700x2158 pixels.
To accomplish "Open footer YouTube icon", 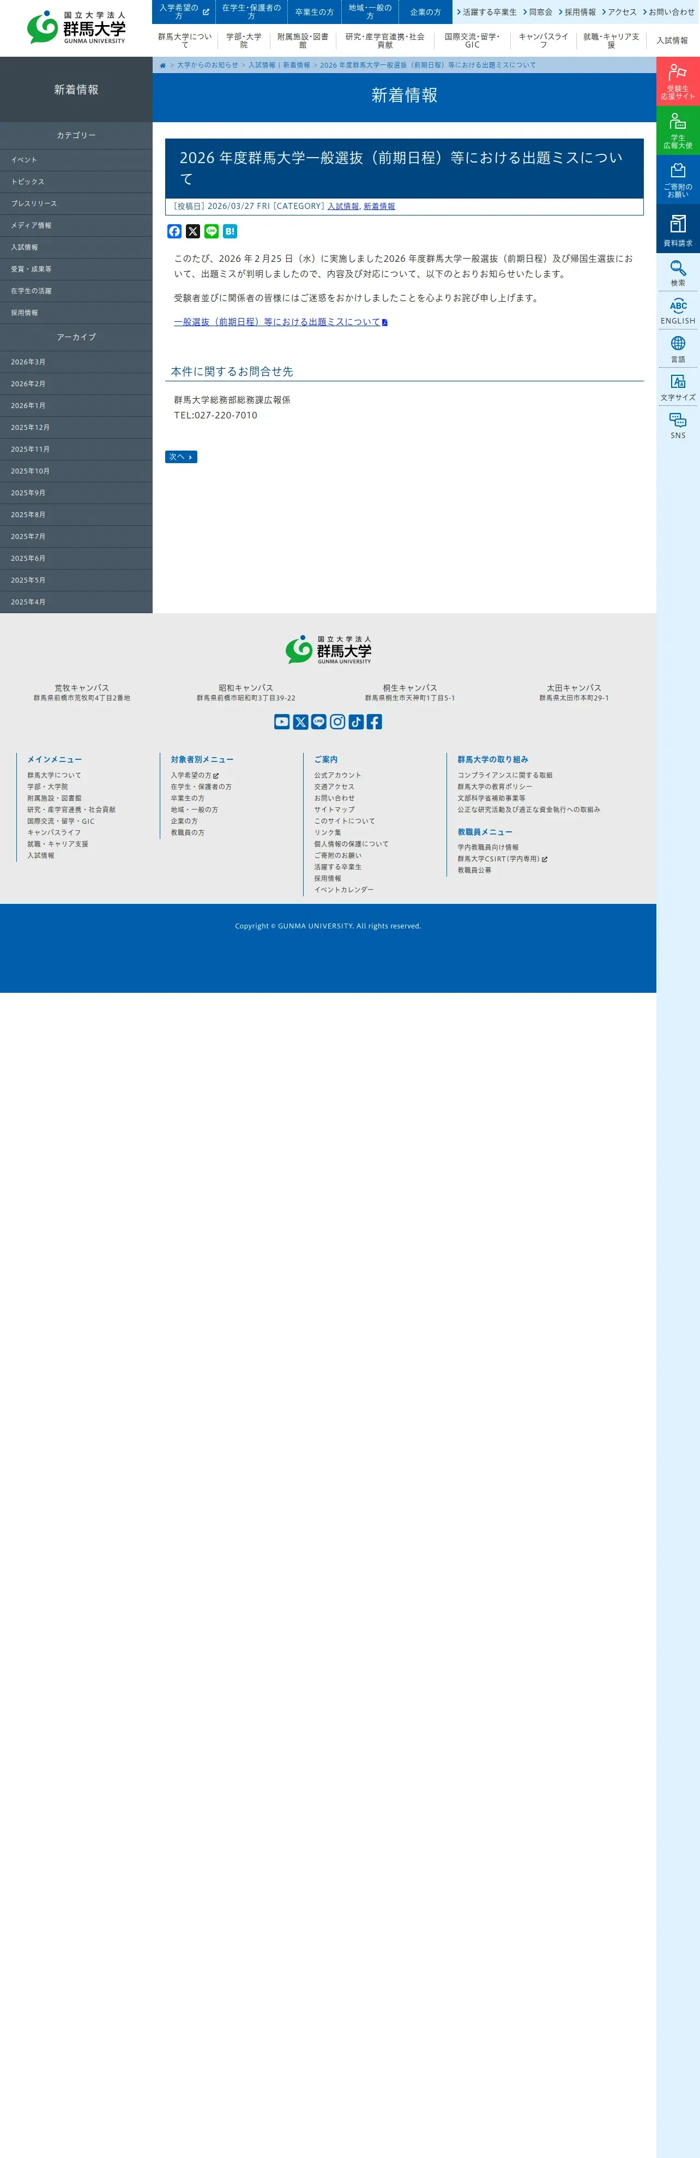I will pos(282,721).
